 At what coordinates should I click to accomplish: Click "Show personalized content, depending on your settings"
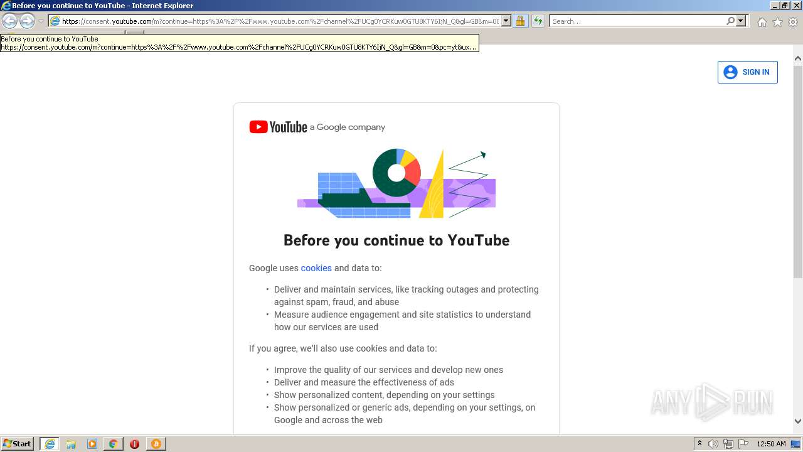[384, 395]
